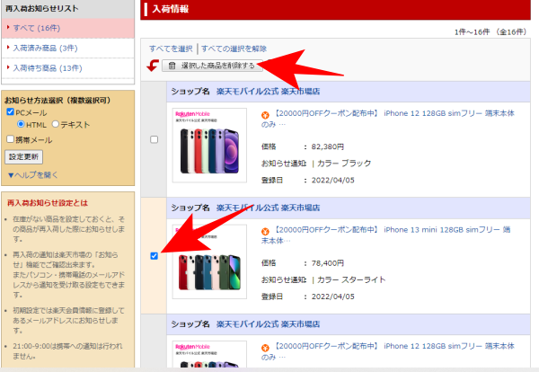Click 再入荷お知らせ設定とは heading
This screenshot has width=539, height=372.
[48, 203]
